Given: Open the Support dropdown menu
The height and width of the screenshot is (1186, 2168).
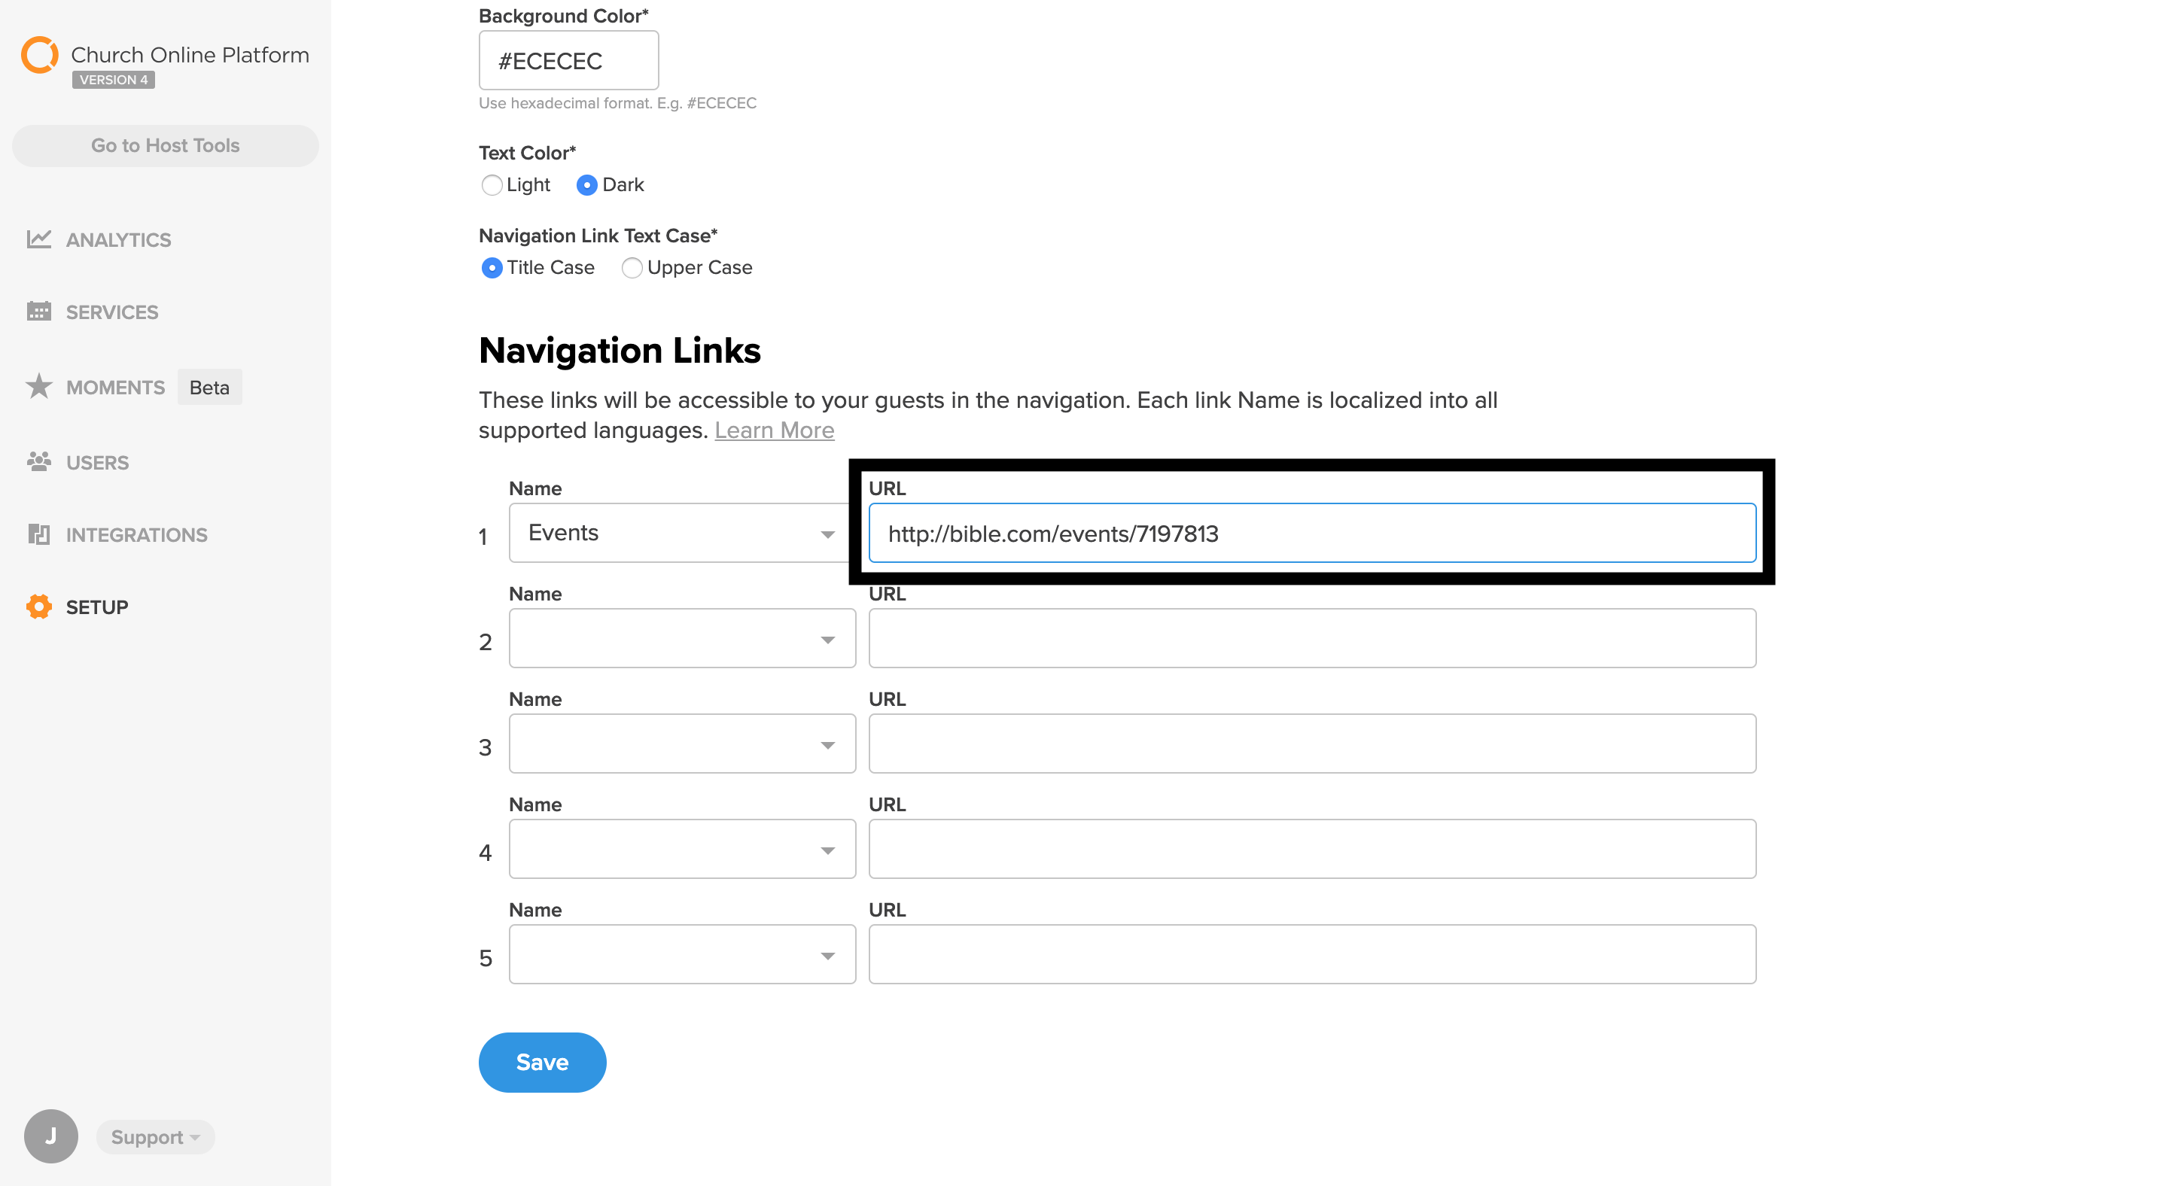Looking at the screenshot, I should pos(156,1137).
